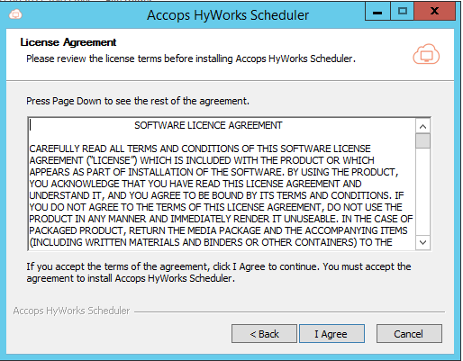Click the Accops HyWorks Scheduler title bar text
This screenshot has height=361, width=463.
pos(228,15)
